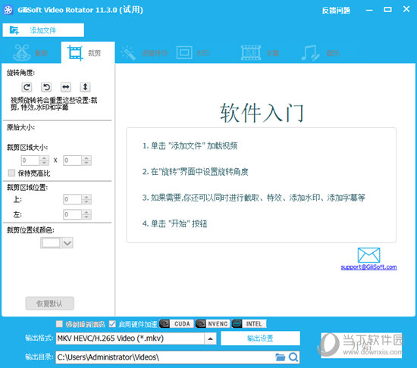Click 反馈问题 feedback link in title bar
The image size is (417, 368).
[336, 11]
